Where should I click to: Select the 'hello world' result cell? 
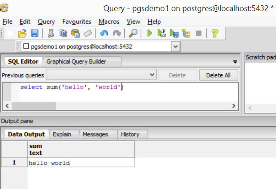(x=81, y=162)
